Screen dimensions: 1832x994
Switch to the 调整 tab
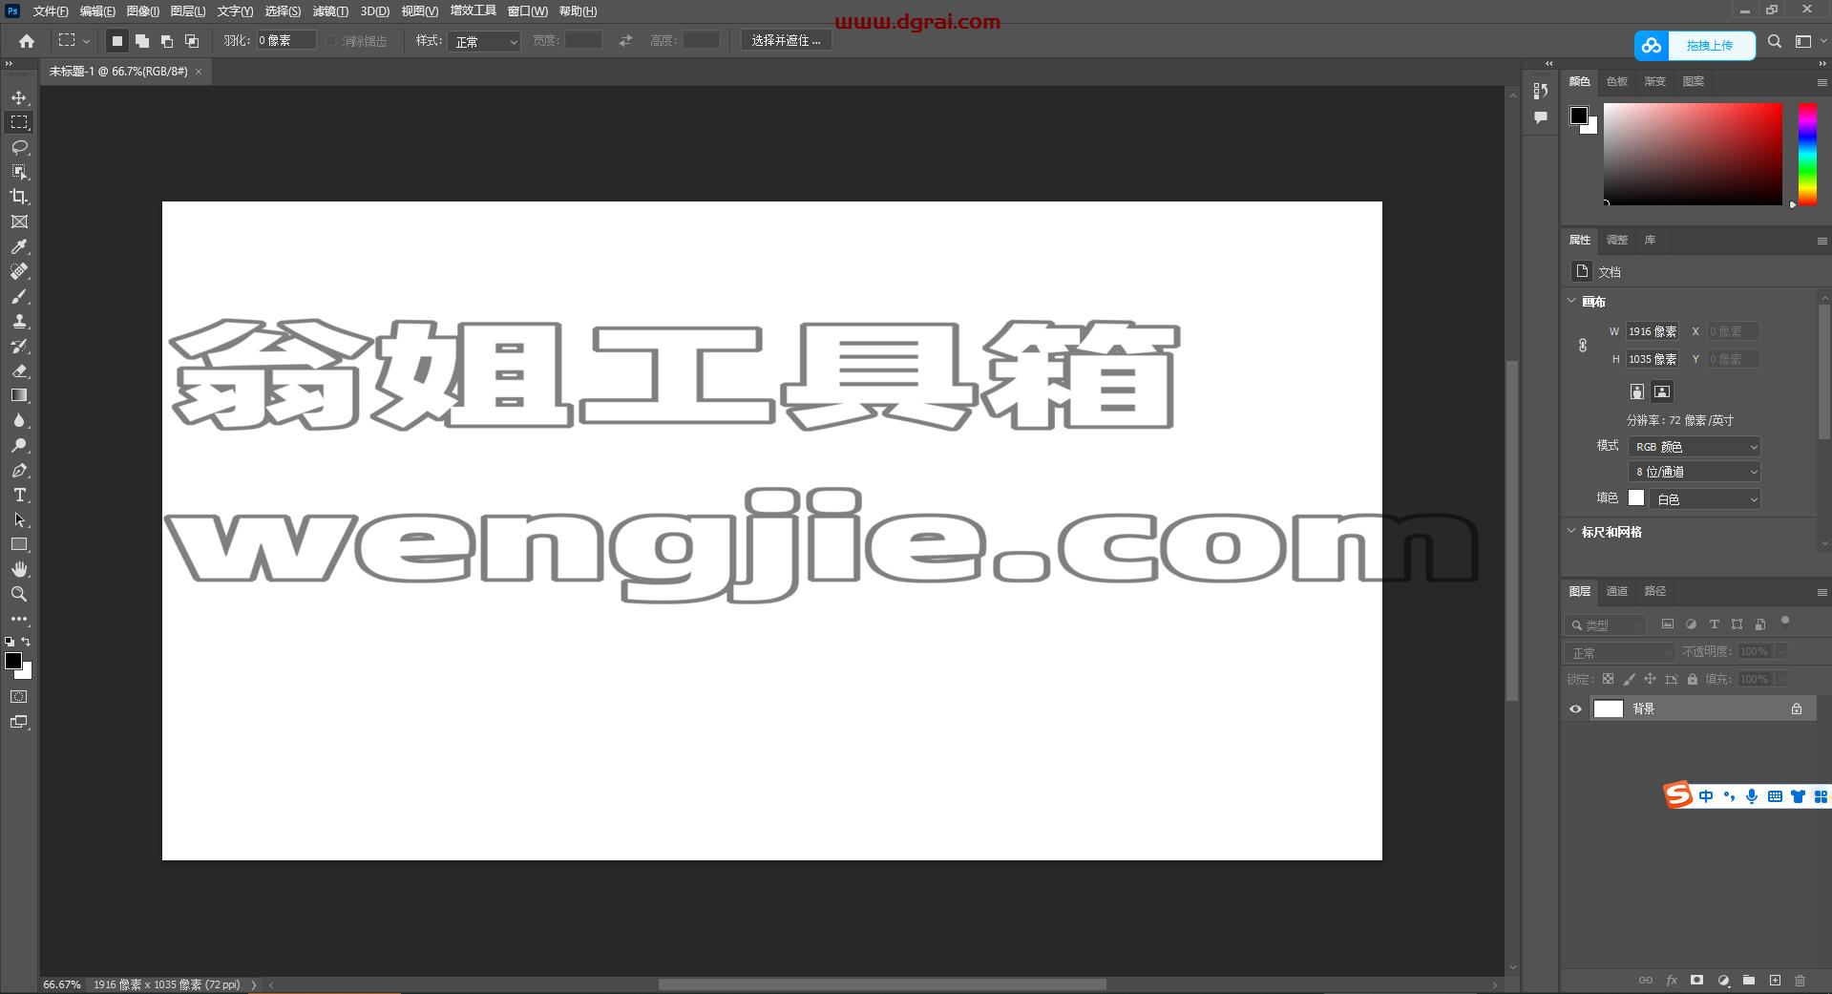(1617, 240)
